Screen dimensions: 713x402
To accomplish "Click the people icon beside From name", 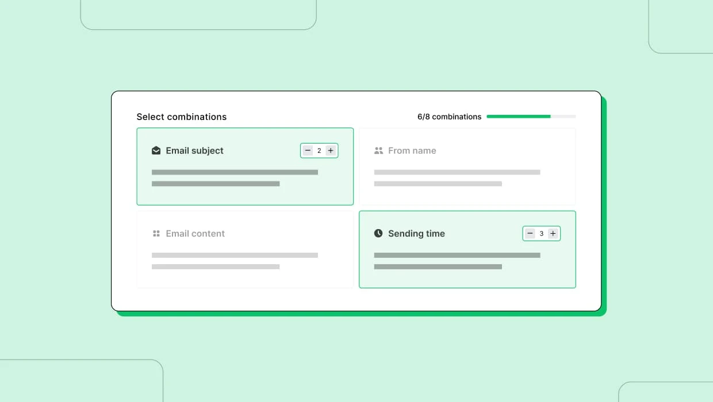I will tap(378, 150).
